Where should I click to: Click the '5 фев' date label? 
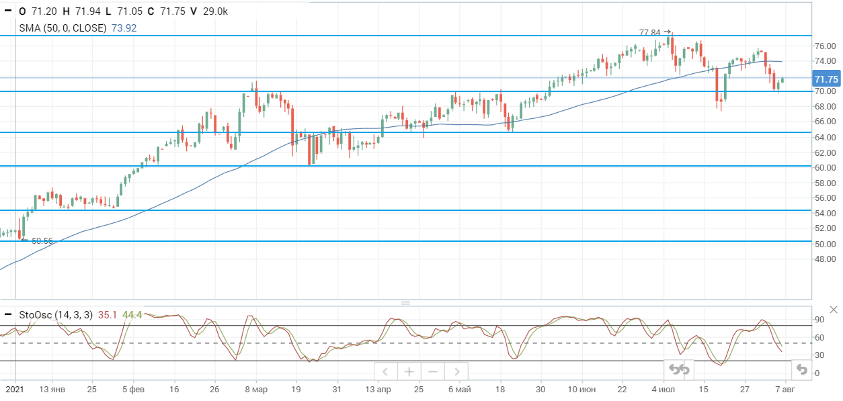click(132, 390)
